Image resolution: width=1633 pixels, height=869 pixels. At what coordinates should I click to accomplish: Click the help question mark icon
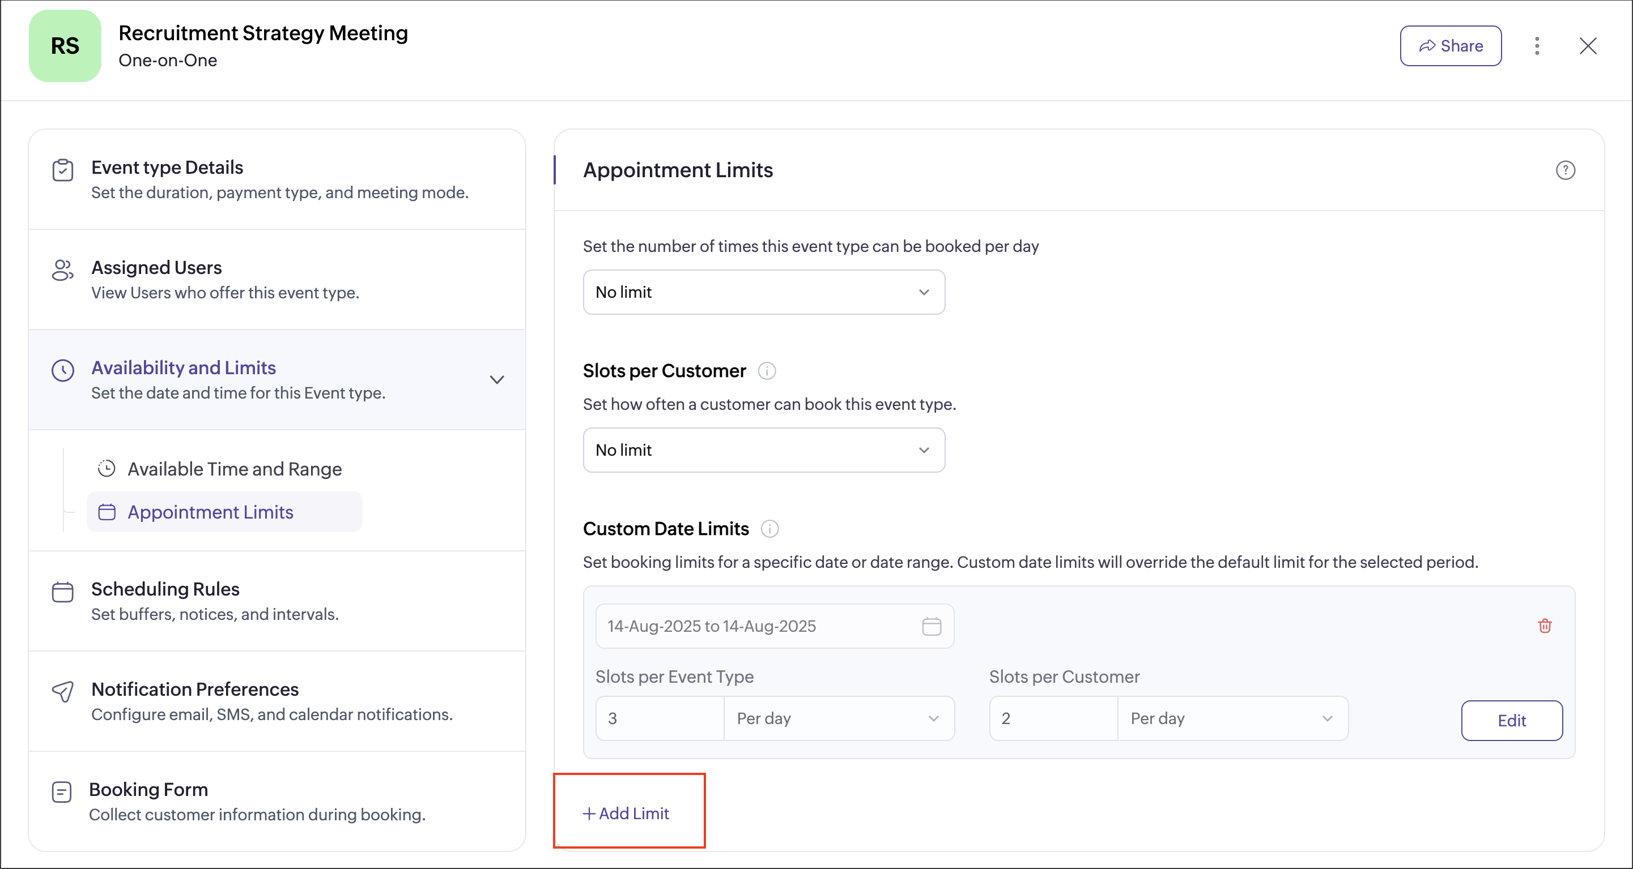(x=1564, y=170)
